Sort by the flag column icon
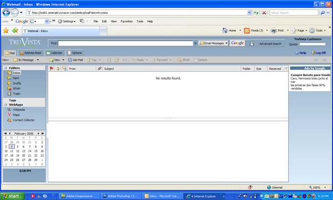 pyautogui.click(x=52, y=68)
